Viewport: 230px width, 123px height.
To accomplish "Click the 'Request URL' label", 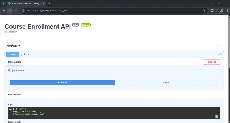I will point(15,122).
